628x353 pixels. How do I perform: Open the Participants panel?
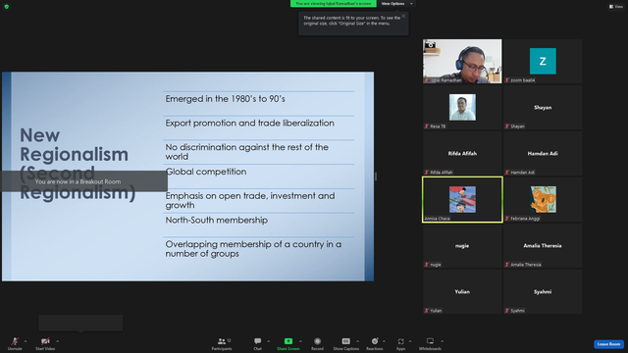click(222, 343)
